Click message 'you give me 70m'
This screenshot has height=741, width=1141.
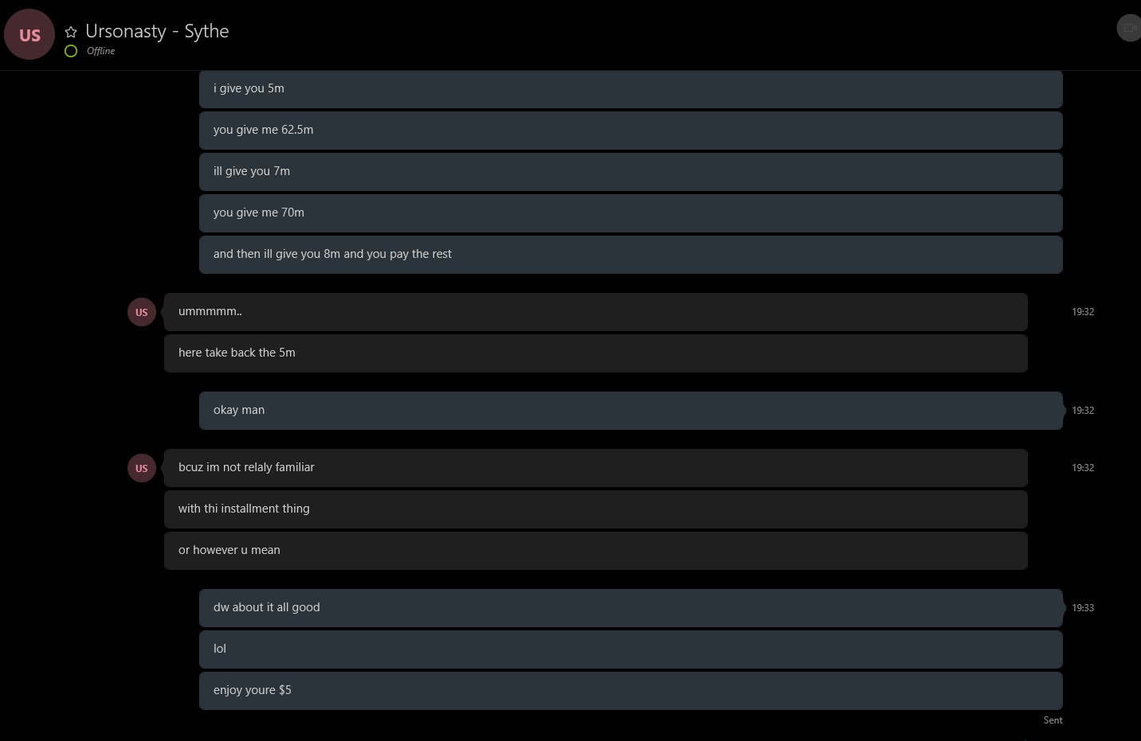630,213
